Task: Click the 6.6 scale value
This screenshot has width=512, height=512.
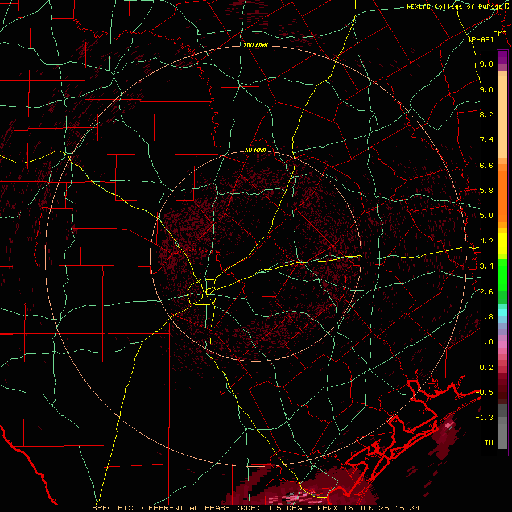Action: click(486, 165)
